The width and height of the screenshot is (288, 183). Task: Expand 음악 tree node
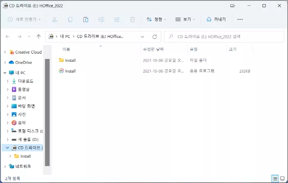click(x=7, y=123)
